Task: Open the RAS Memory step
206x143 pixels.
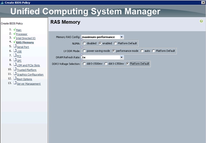Action: [25, 43]
